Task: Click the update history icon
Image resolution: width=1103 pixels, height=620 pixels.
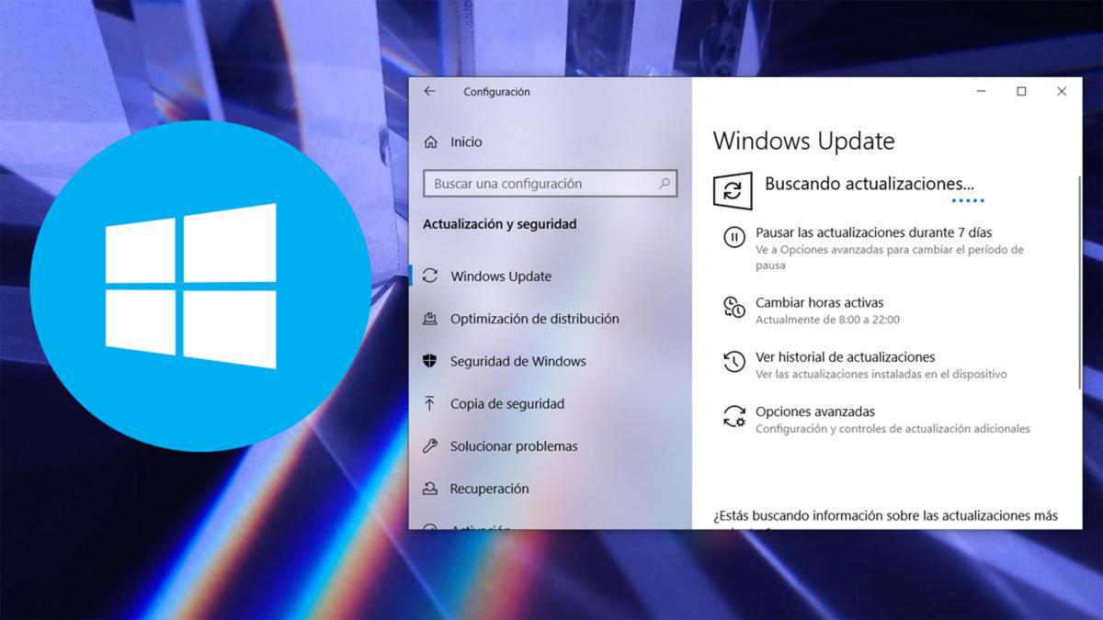Action: point(733,362)
